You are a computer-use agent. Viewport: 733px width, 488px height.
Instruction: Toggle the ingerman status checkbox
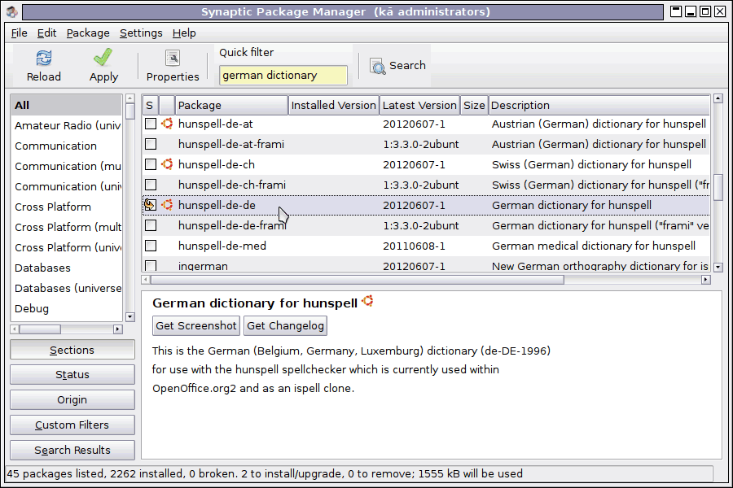[151, 266]
